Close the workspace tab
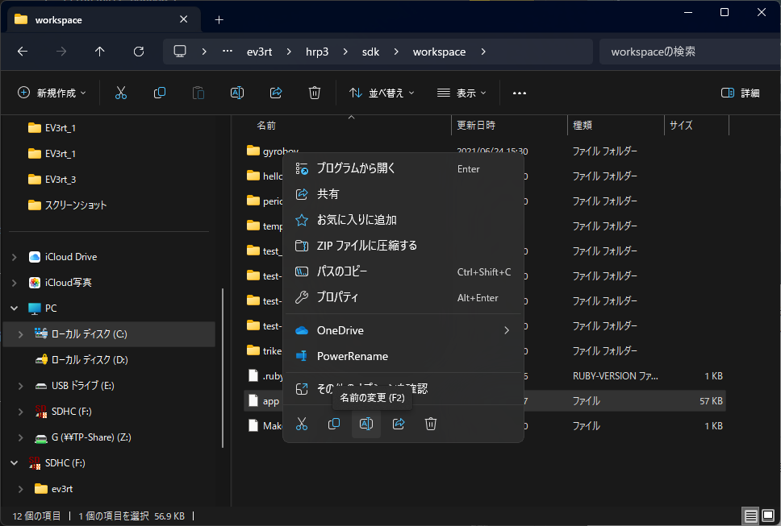The height and width of the screenshot is (526, 781). [183, 19]
